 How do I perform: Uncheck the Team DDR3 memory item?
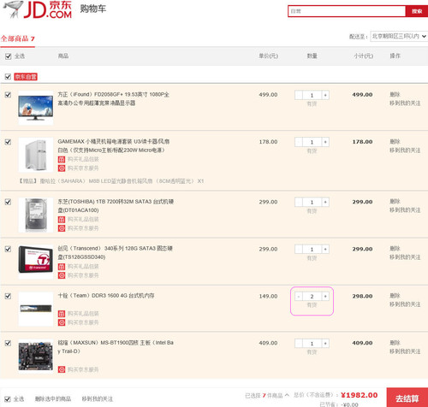click(8, 296)
